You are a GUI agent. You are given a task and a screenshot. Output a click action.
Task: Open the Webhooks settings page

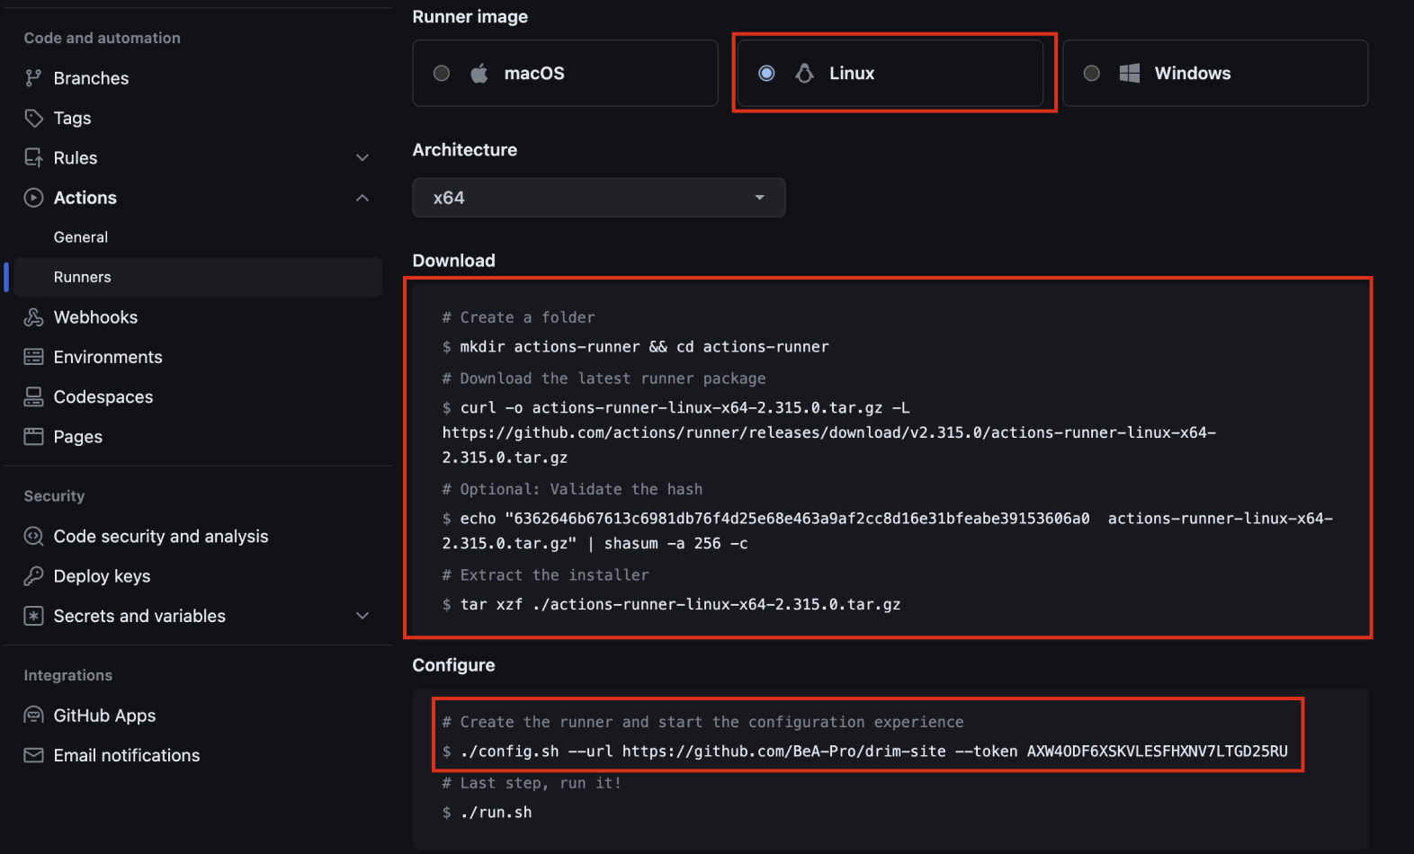[x=95, y=317]
